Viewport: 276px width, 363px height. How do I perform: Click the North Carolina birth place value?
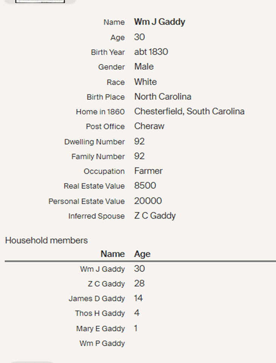163,97
